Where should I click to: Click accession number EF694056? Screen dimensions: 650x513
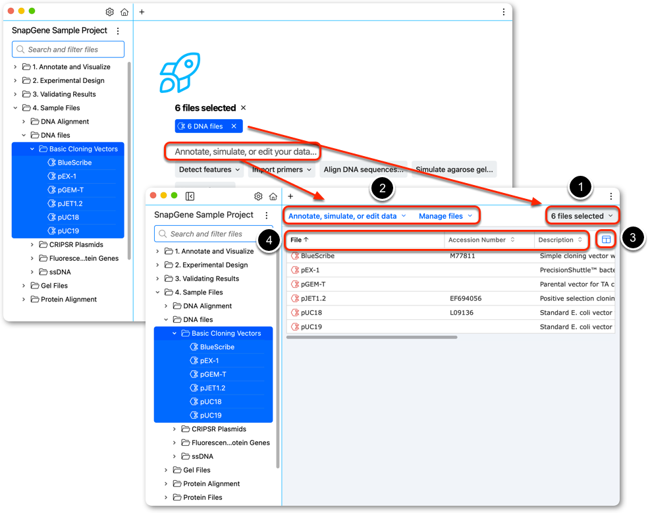466,298
